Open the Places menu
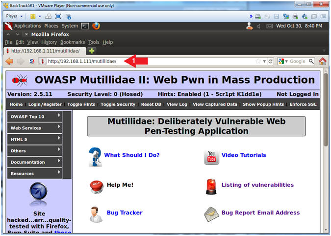Viewport: 331px width, 236px height. click(x=51, y=26)
